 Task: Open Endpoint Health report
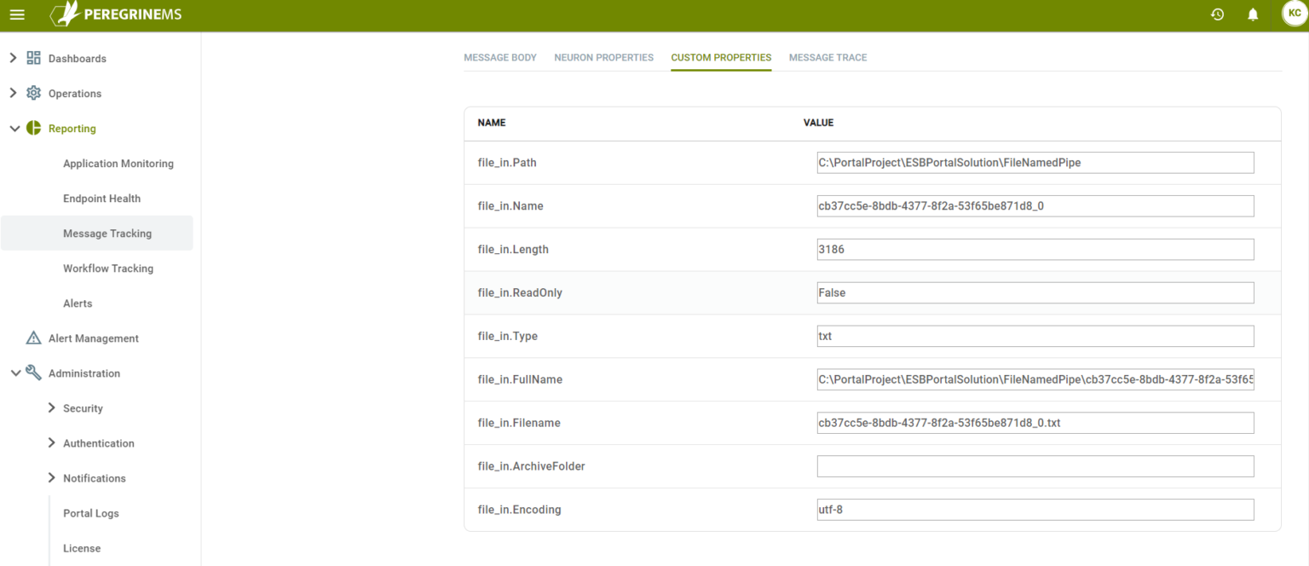tap(101, 199)
